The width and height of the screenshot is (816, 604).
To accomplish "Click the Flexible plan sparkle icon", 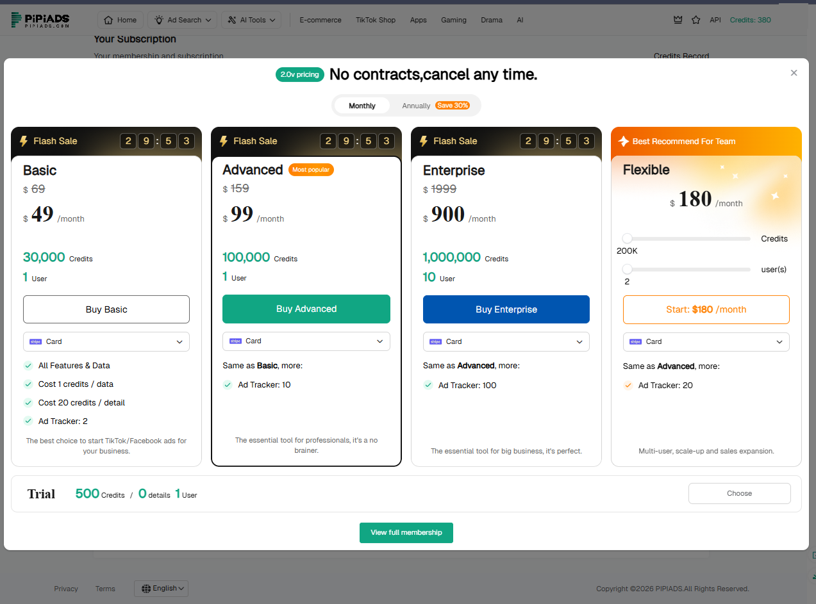I will (x=623, y=141).
